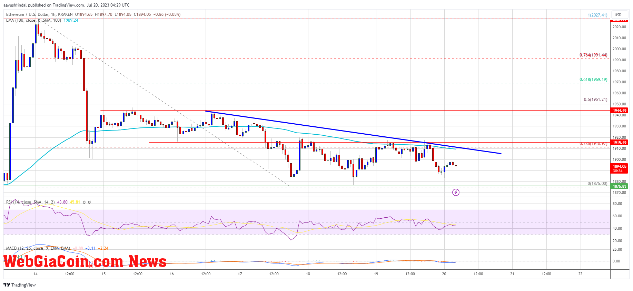
Task: Click the red 1944.49 price label
Action: (620, 111)
